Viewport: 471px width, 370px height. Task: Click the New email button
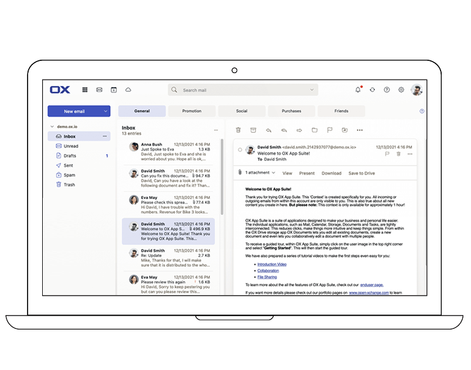(74, 111)
